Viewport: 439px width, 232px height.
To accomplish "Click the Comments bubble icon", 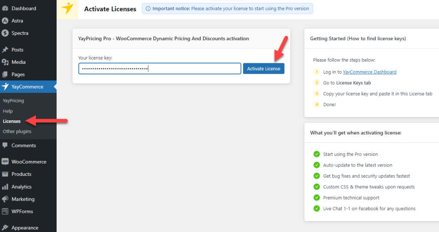I will click(x=5, y=146).
